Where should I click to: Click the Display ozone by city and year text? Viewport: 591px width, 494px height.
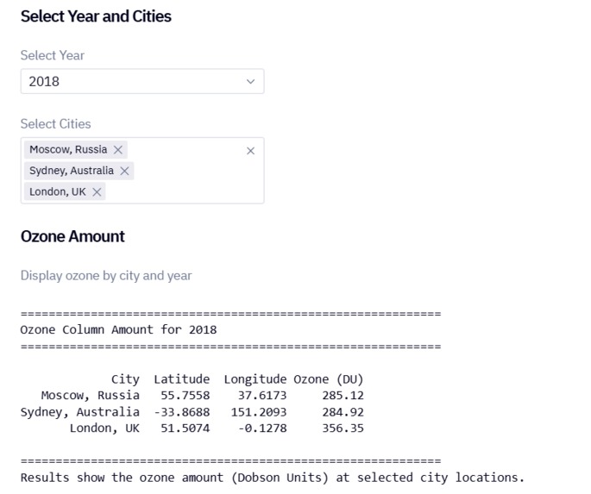tap(106, 276)
